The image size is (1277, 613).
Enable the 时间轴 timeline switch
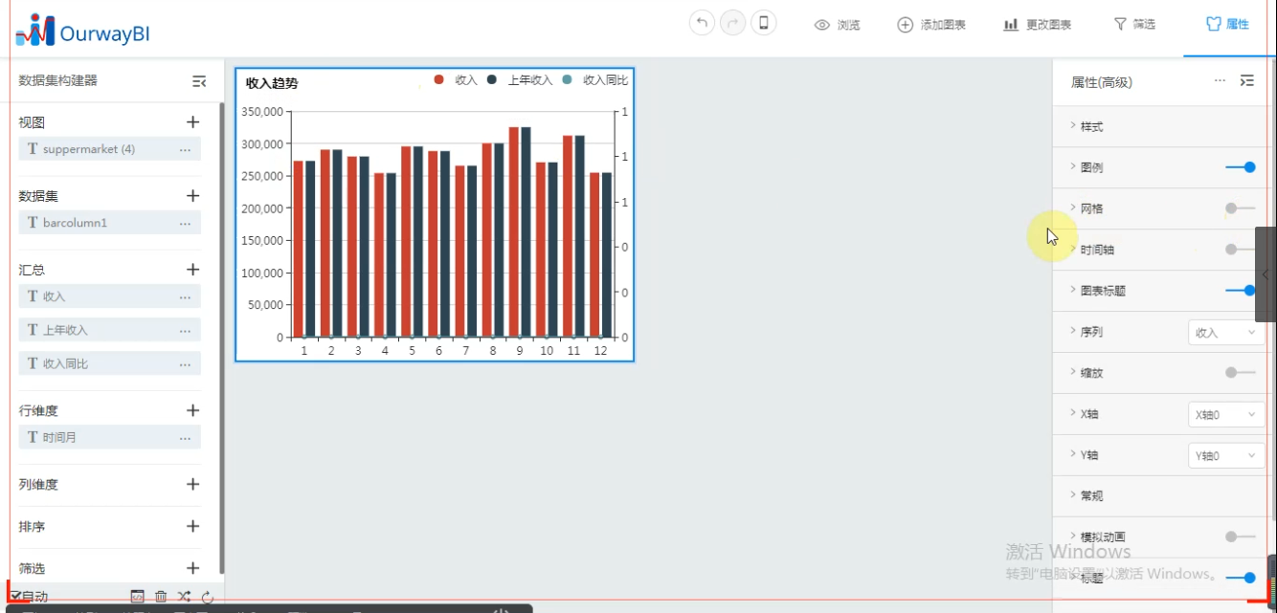1240,250
